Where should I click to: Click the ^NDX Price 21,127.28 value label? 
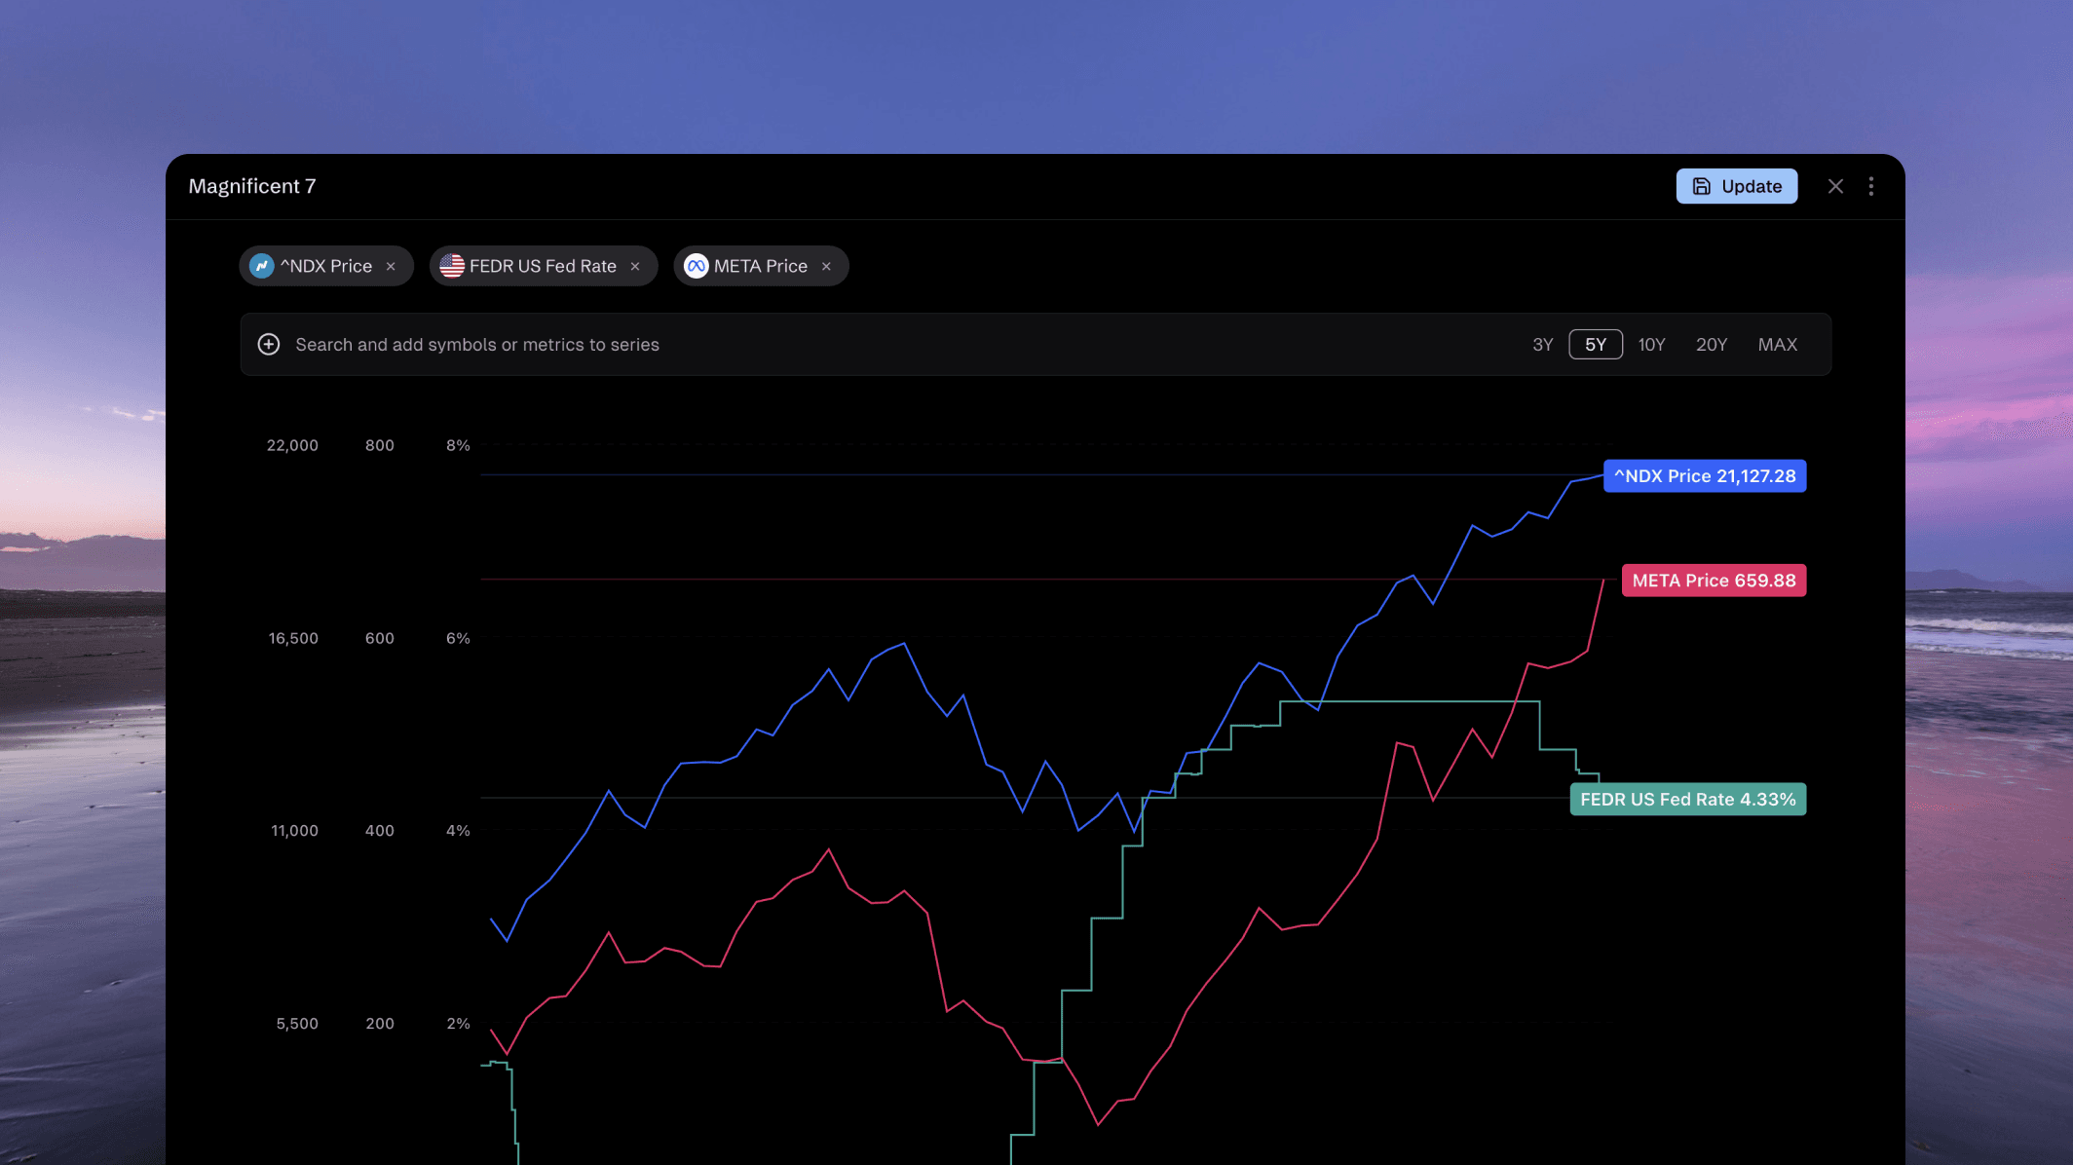pyautogui.click(x=1704, y=476)
